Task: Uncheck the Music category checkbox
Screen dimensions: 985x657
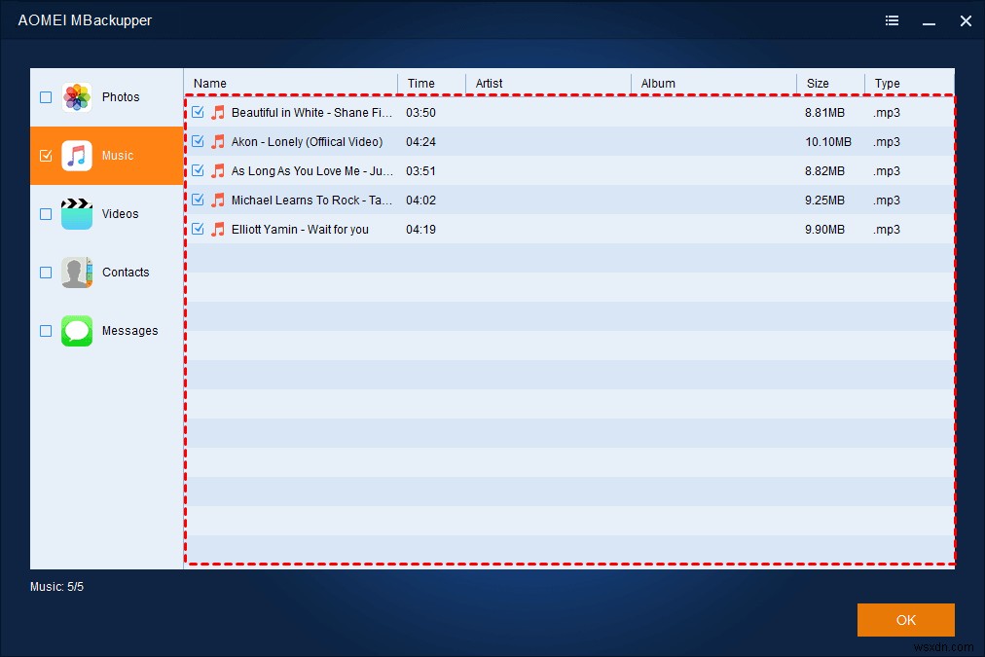Action: tap(45, 155)
